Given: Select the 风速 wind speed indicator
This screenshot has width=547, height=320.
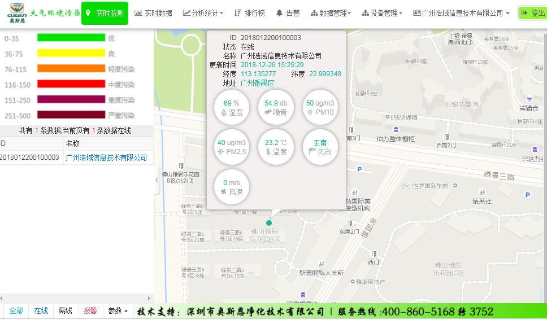Looking at the screenshot, I should (x=232, y=187).
